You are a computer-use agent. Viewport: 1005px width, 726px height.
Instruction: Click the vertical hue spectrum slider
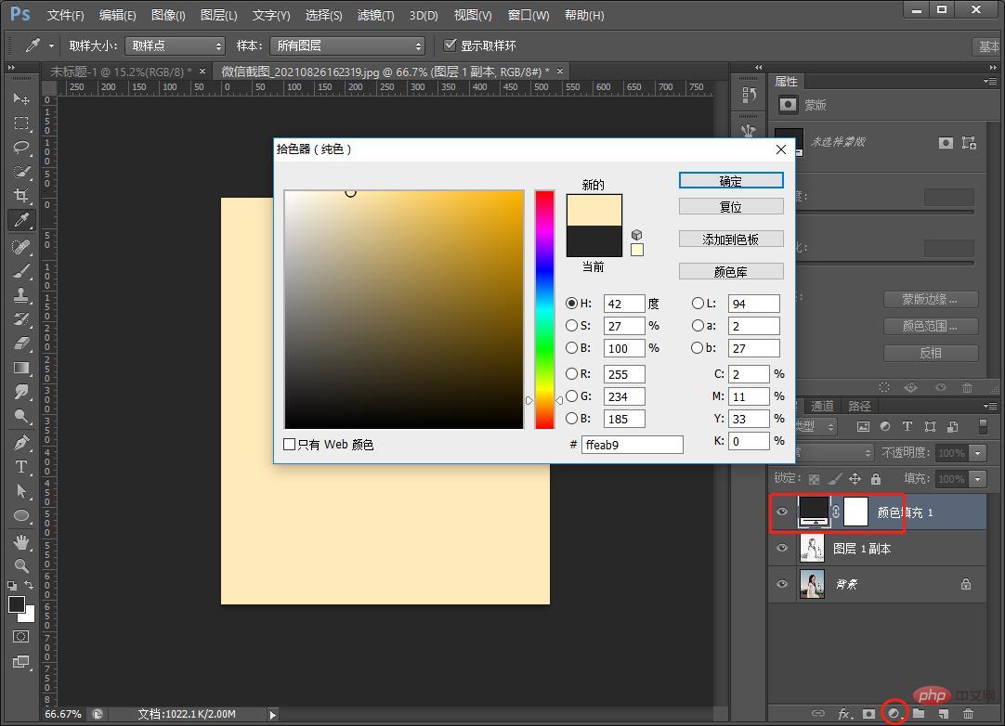pyautogui.click(x=544, y=309)
